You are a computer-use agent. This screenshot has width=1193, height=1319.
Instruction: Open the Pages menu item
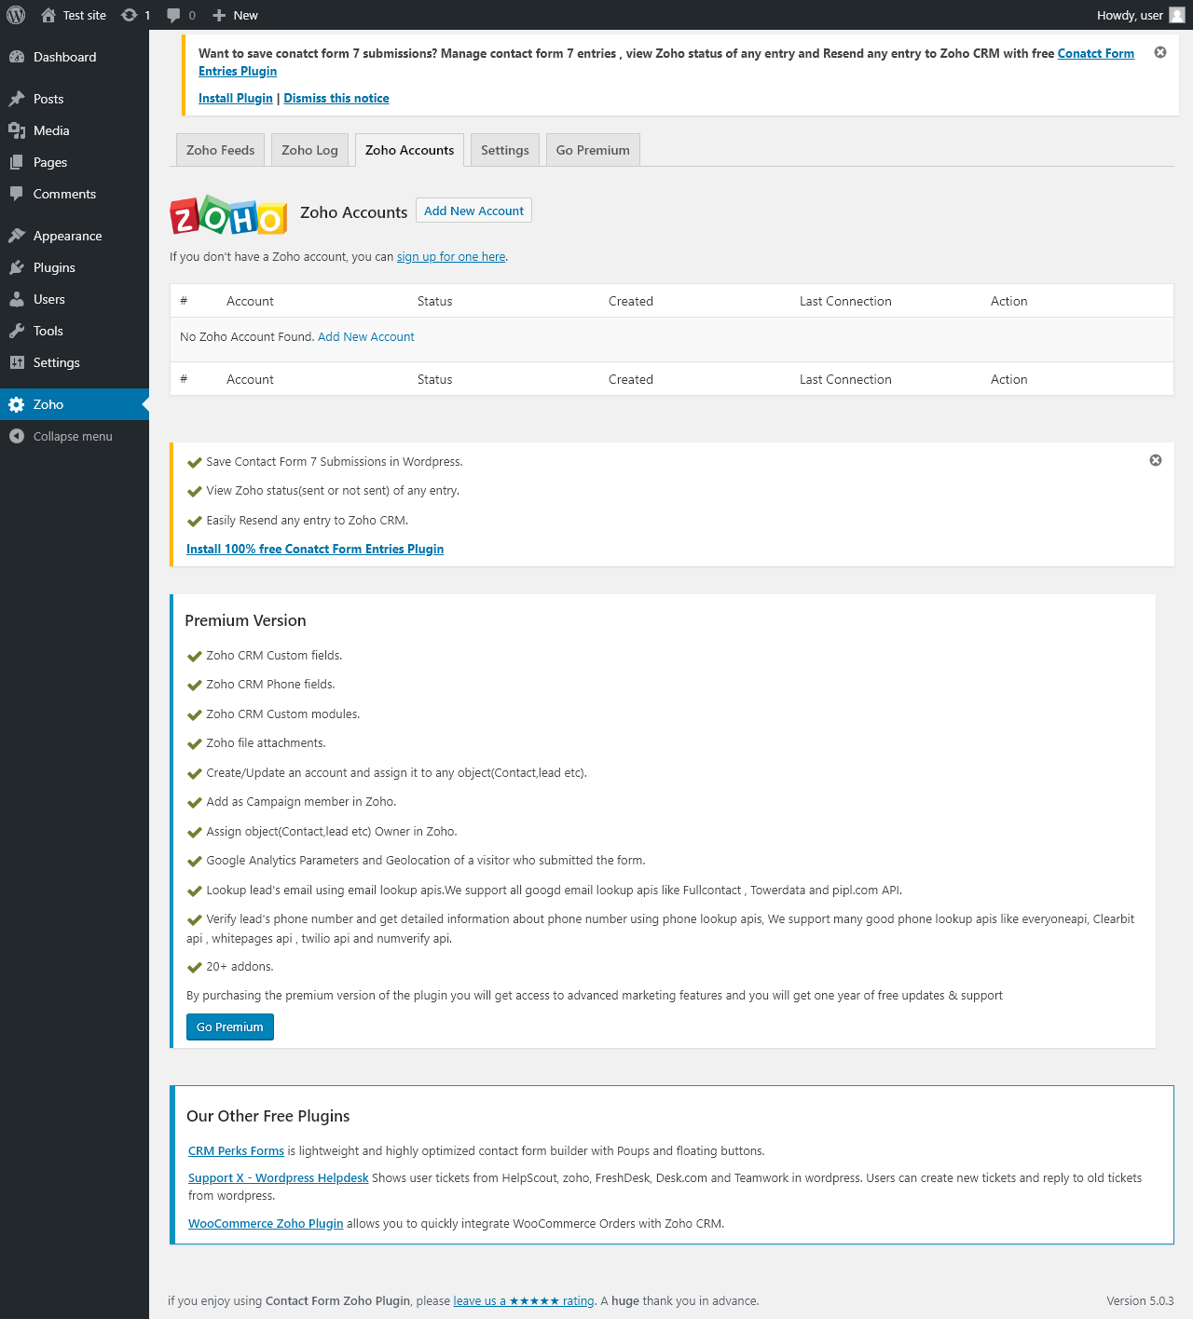(75, 162)
